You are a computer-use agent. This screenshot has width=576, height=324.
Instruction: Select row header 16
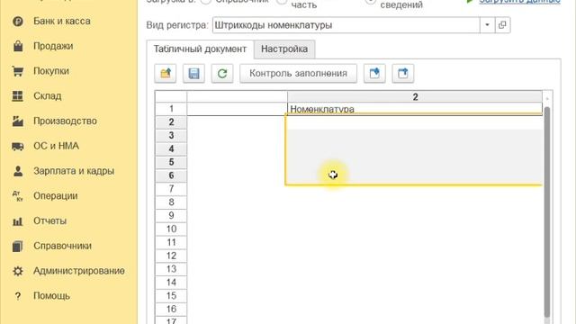coord(171,309)
